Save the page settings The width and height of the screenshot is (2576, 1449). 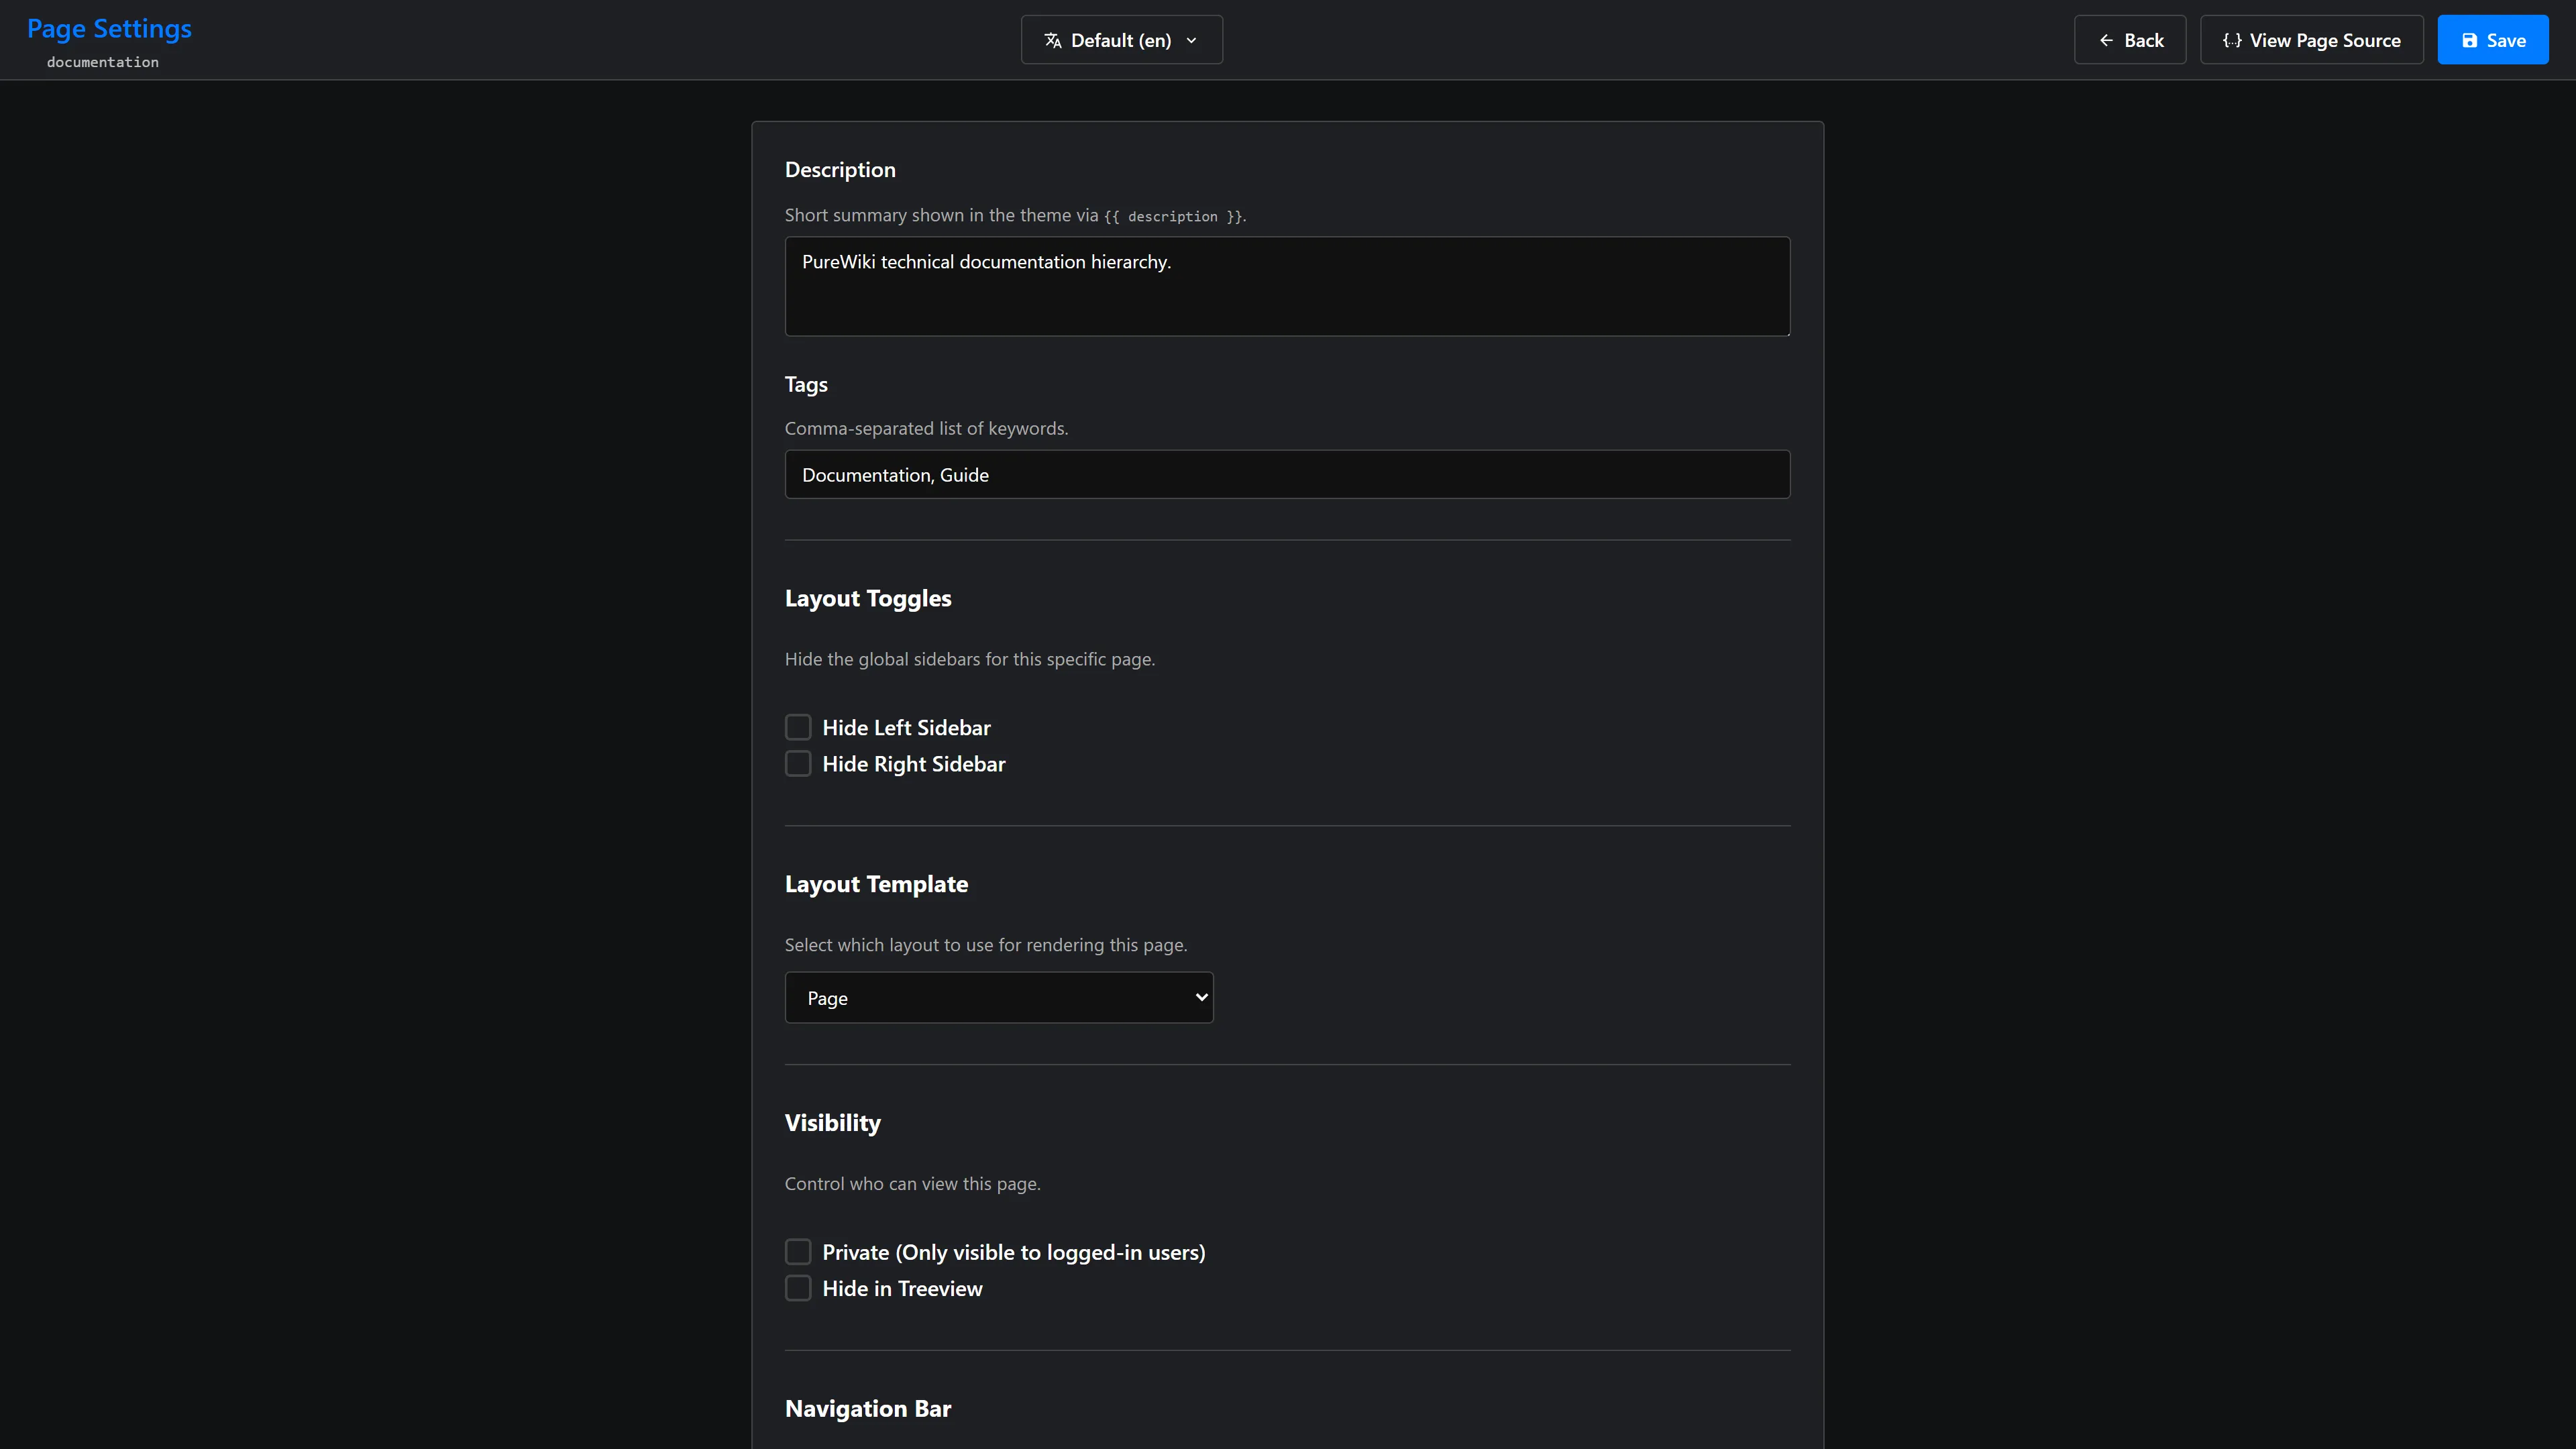tap(2493, 40)
